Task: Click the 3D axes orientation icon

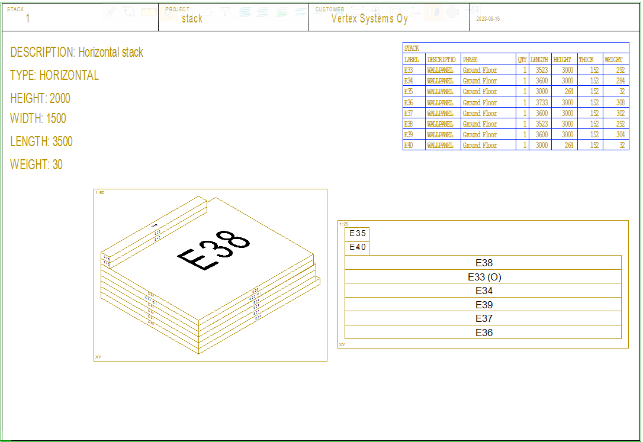Action: click(x=413, y=11)
